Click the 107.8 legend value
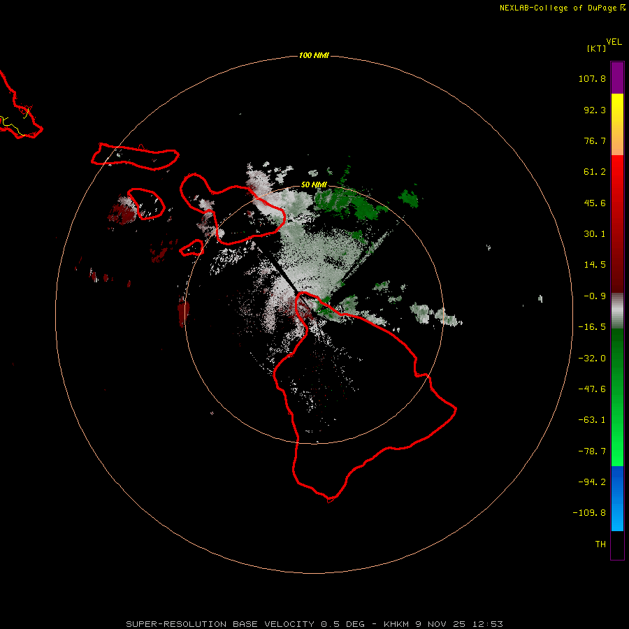This screenshot has height=629, width=629. point(592,78)
